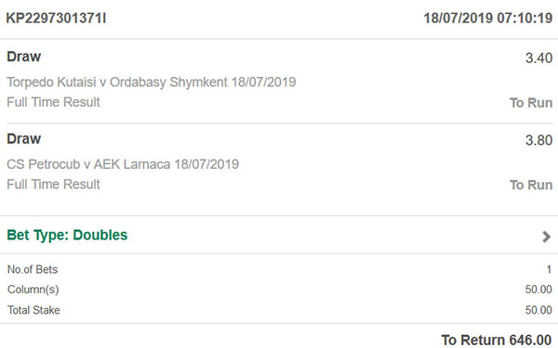Expand the Bet Type Doubles chevron arrow
This screenshot has height=348, width=558.
[546, 237]
